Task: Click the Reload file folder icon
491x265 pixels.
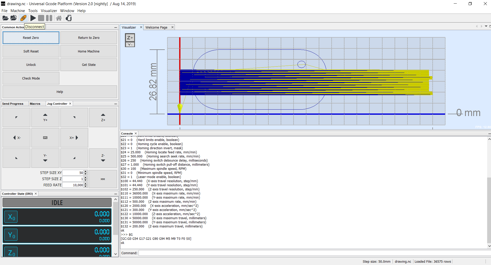Action: [14, 18]
